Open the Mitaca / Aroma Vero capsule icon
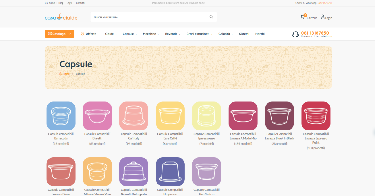The width and height of the screenshot is (375, 196). click(x=97, y=172)
